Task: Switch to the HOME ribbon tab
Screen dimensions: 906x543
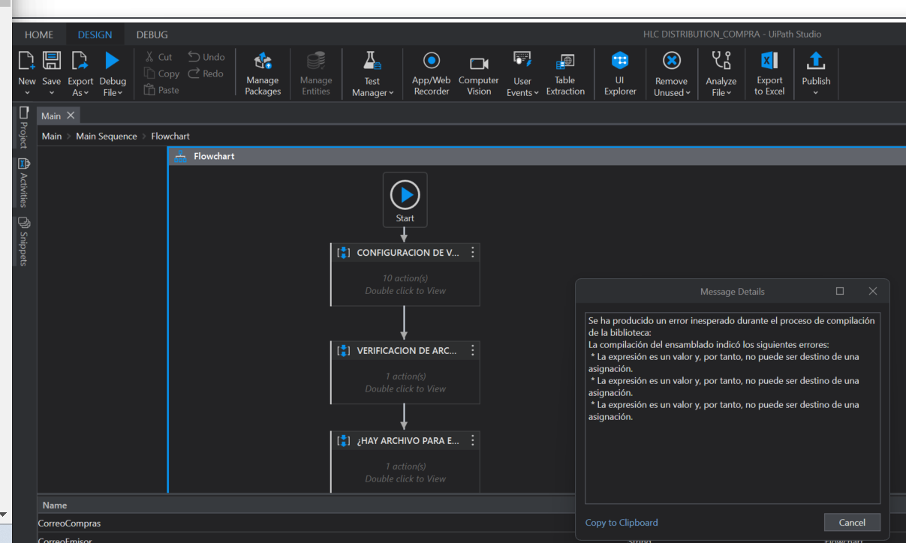Action: pos(39,34)
